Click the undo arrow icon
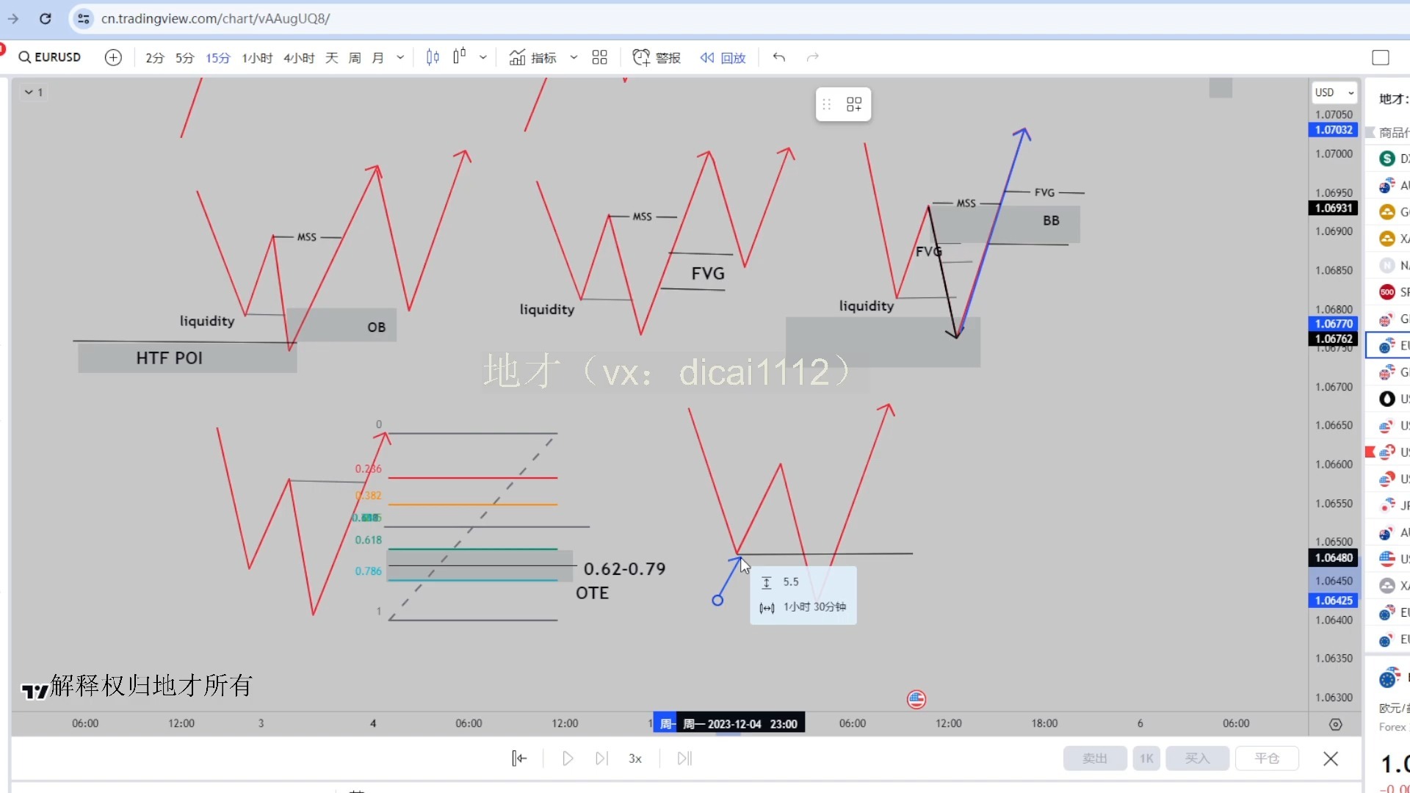 tap(779, 57)
